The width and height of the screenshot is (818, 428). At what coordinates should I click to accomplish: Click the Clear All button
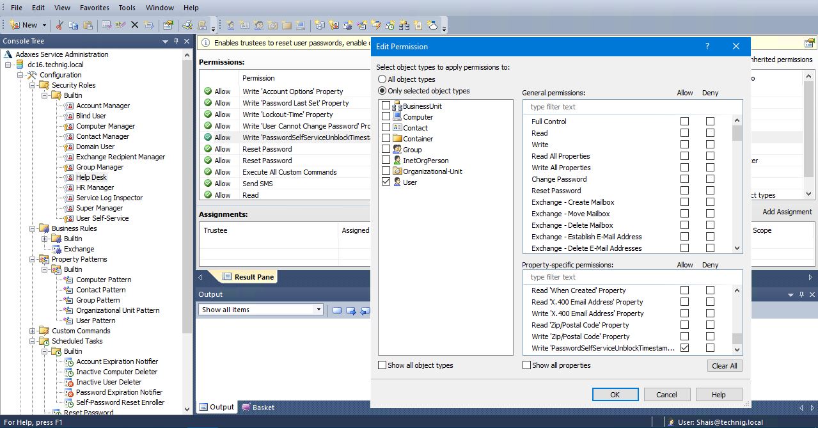(x=725, y=365)
